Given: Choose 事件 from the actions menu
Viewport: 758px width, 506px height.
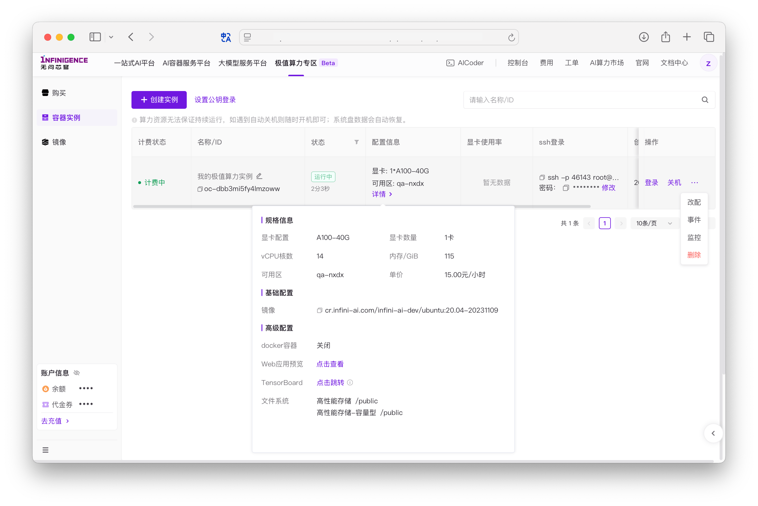Looking at the screenshot, I should [x=694, y=220].
